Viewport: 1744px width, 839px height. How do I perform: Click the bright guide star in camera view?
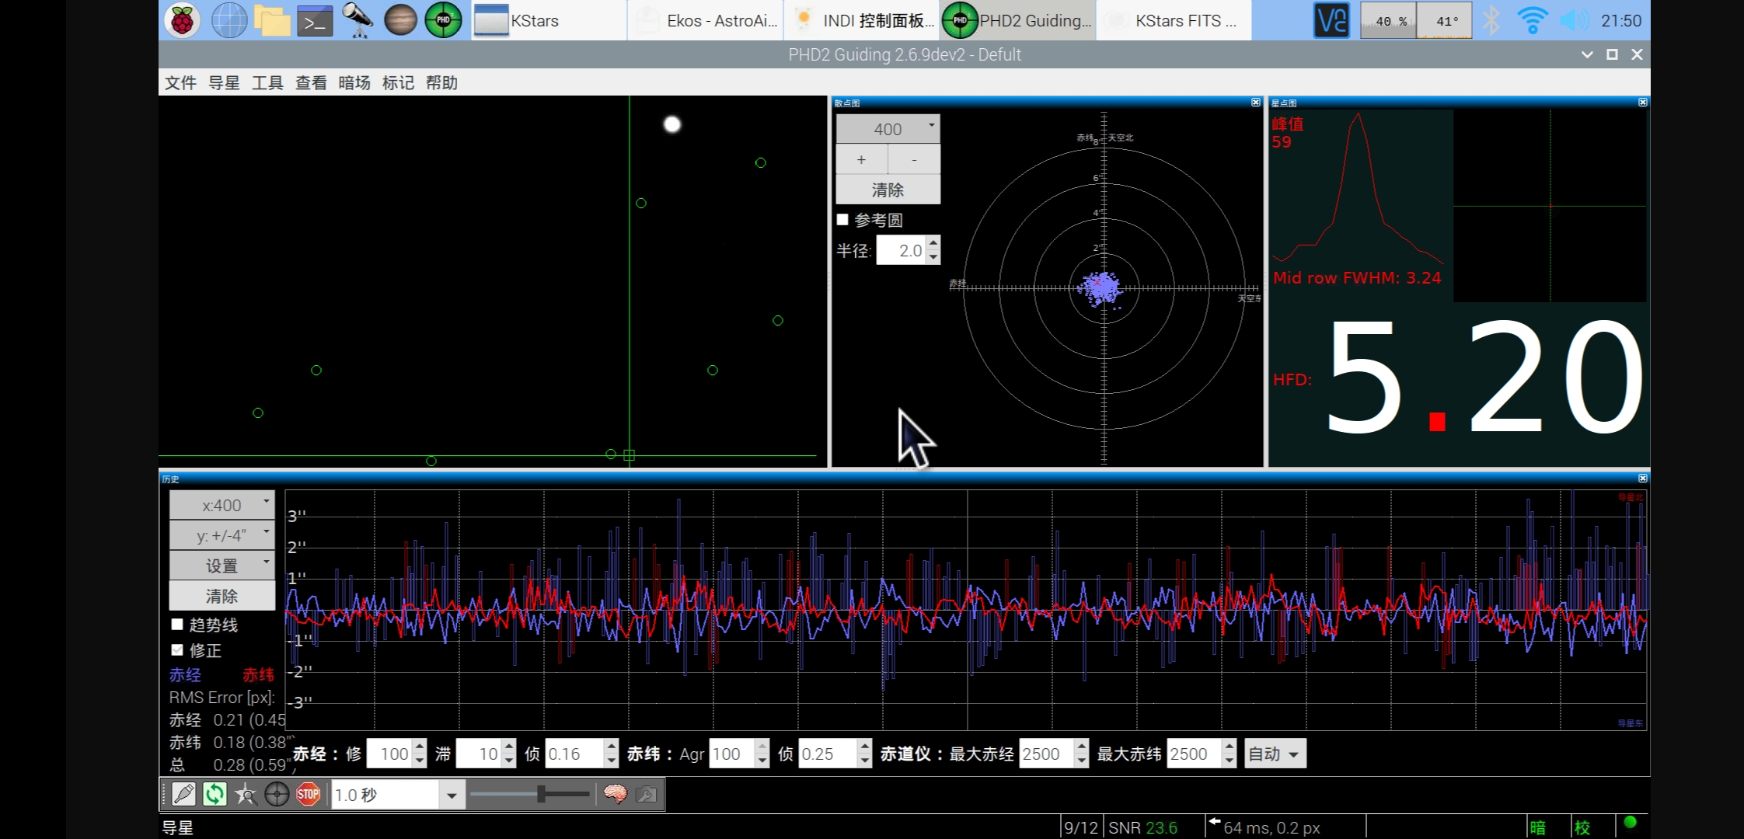tap(672, 124)
